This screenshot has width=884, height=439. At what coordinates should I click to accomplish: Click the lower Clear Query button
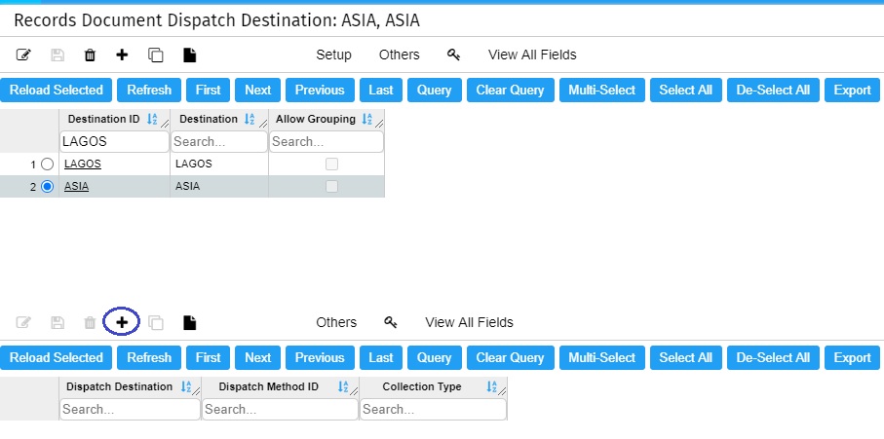510,358
